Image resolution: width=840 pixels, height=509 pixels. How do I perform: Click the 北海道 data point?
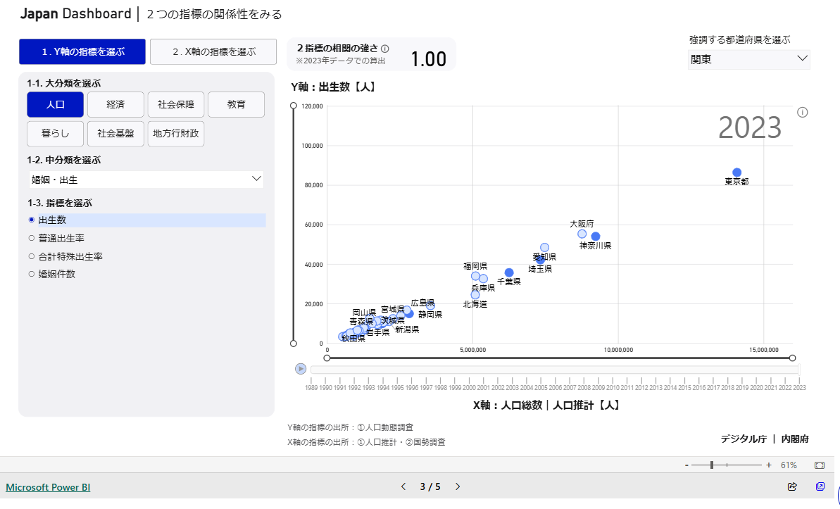[475, 295]
